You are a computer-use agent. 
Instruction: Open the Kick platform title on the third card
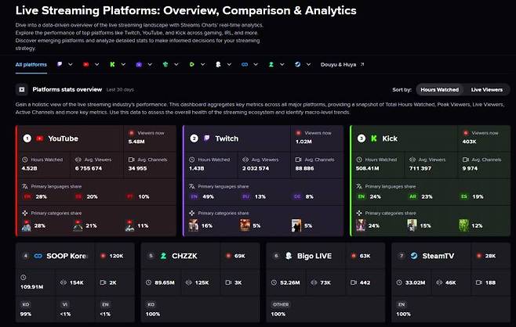[x=390, y=138]
